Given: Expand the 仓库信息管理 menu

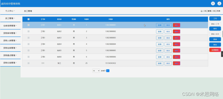Looking at the screenshot, I should (x=10, y=26).
